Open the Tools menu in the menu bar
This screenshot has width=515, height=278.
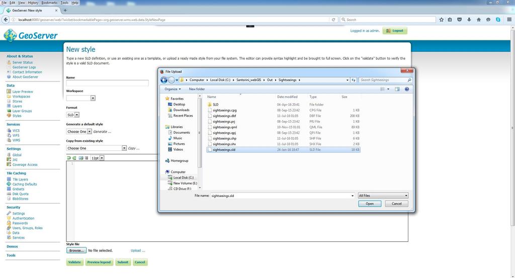tap(64, 3)
